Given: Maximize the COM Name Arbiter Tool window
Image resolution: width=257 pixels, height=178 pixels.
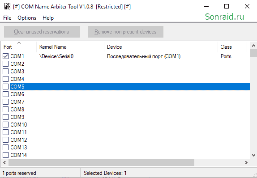Looking at the screenshot, I should click(x=227, y=6).
